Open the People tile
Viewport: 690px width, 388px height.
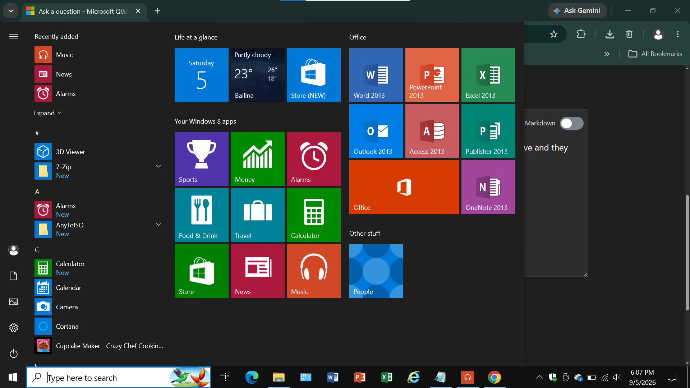pos(376,271)
